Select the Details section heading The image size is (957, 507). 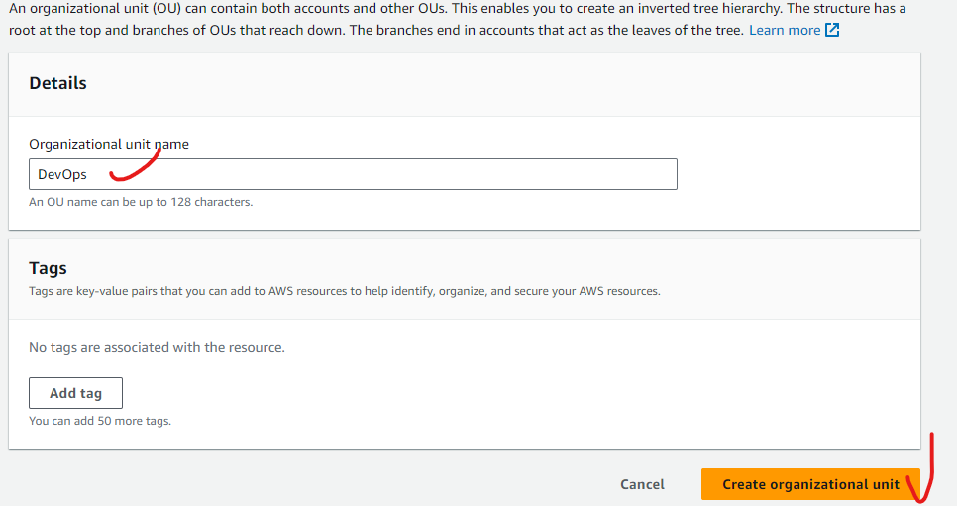pyautogui.click(x=57, y=83)
